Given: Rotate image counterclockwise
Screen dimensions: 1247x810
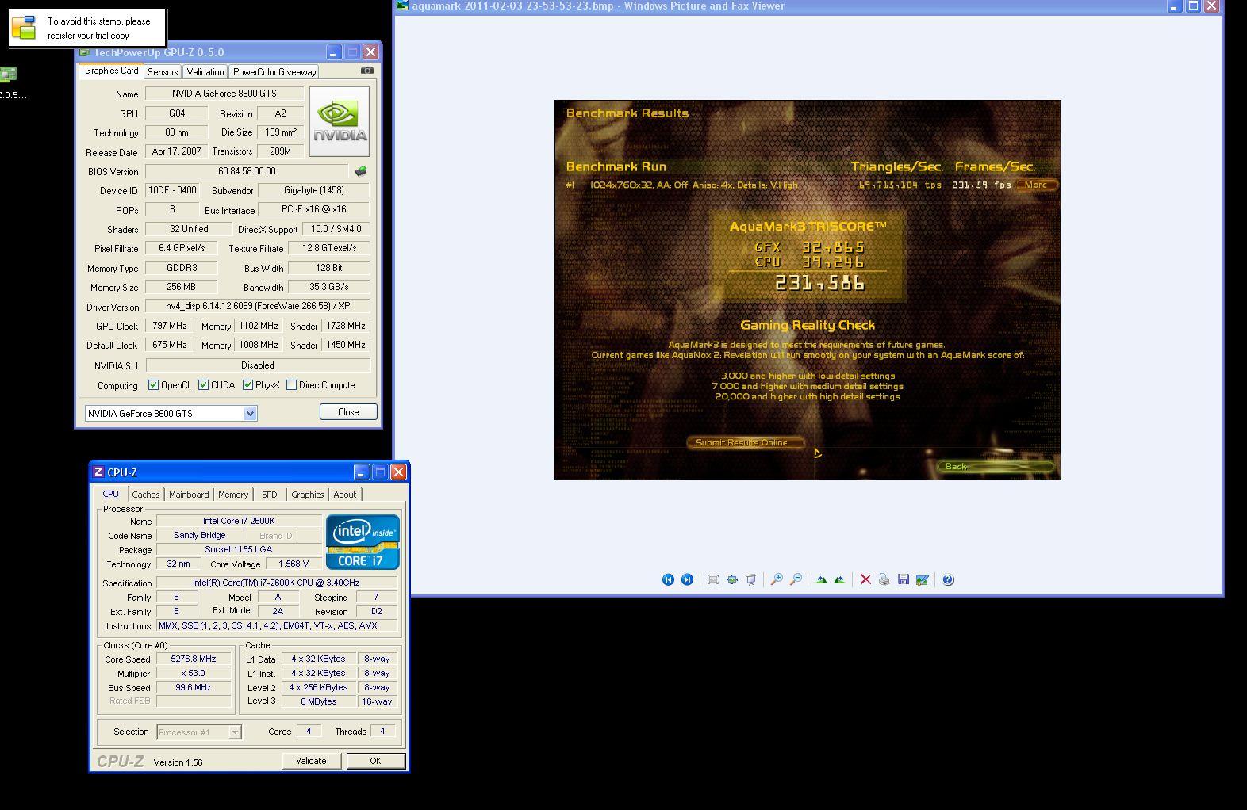Looking at the screenshot, I should tap(839, 579).
